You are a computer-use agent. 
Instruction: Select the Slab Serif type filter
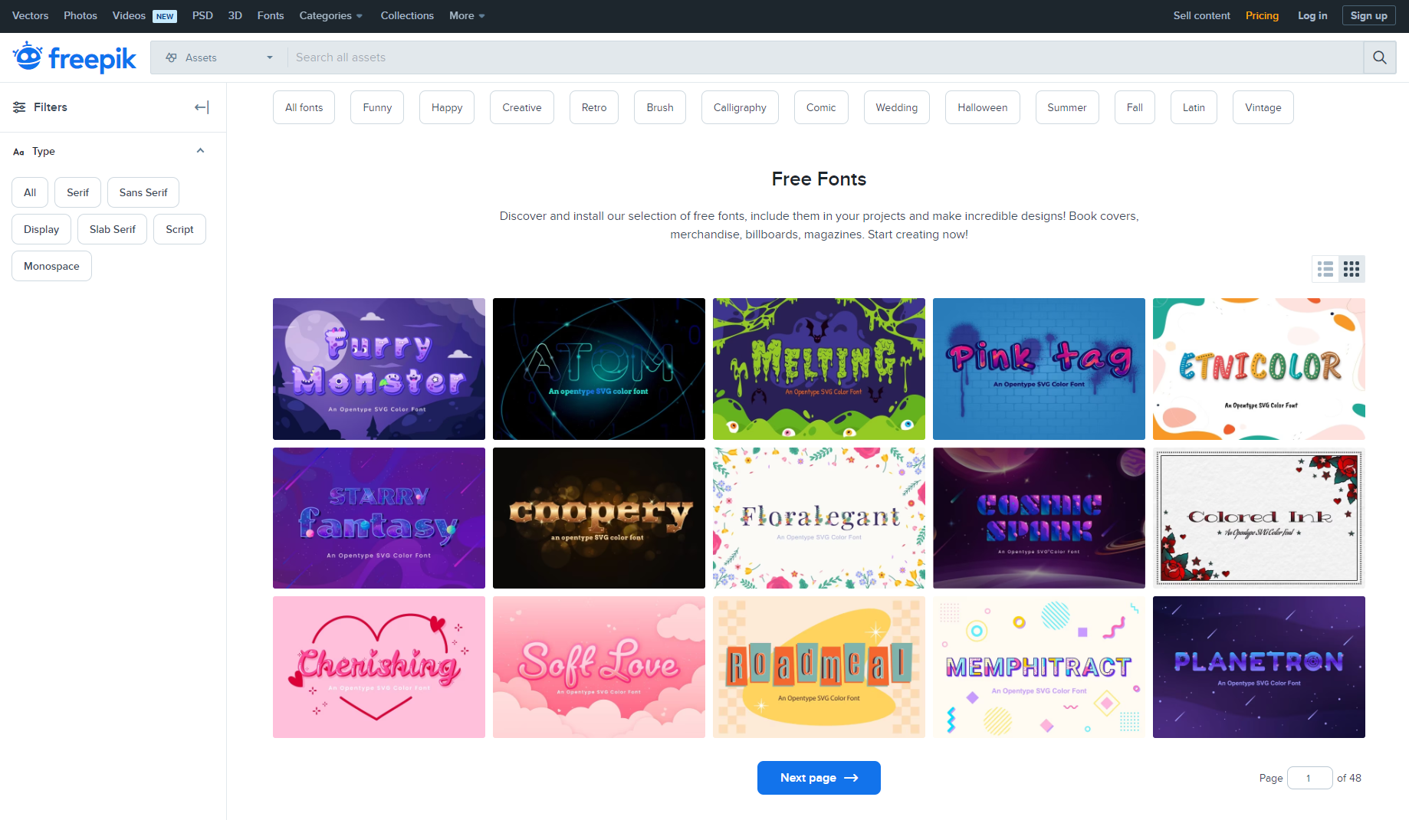[x=113, y=229]
